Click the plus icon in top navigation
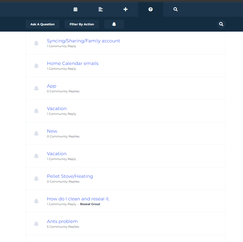 [126, 9]
